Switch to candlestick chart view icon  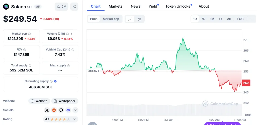tap(139, 19)
